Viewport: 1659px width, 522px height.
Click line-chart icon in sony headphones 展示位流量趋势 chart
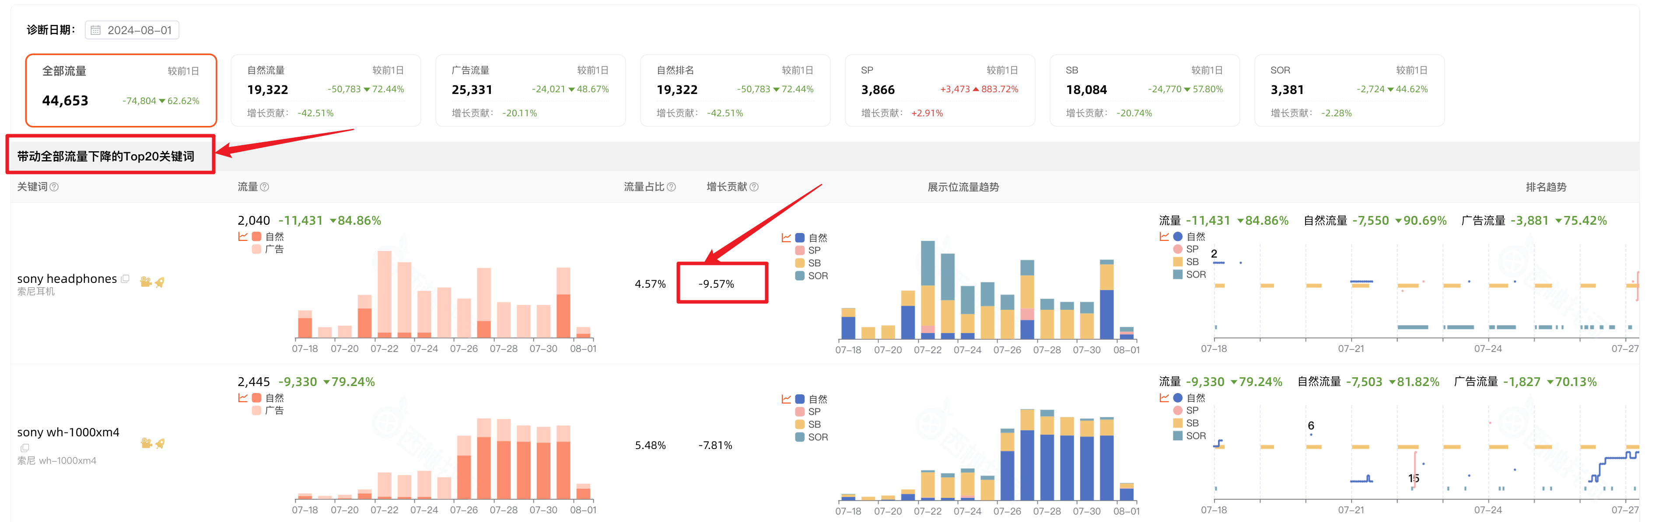[786, 237]
